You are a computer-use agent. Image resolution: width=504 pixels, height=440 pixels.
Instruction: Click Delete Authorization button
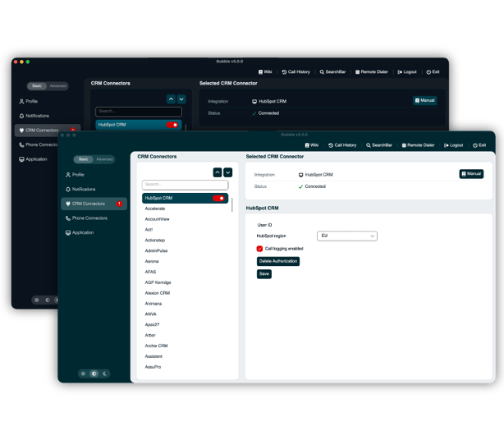278,261
